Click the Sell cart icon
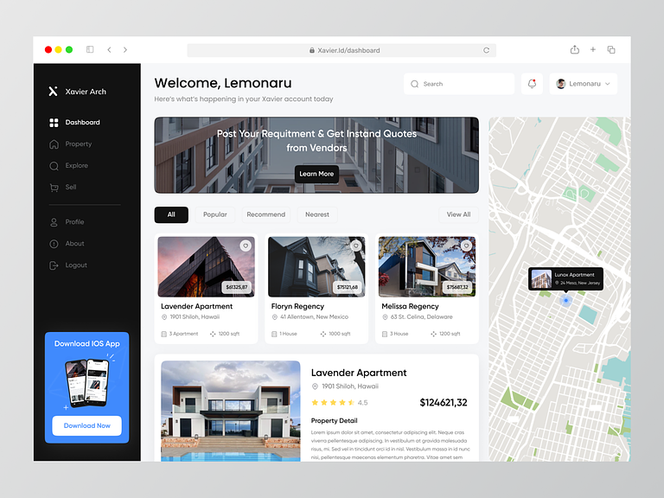 pos(54,187)
